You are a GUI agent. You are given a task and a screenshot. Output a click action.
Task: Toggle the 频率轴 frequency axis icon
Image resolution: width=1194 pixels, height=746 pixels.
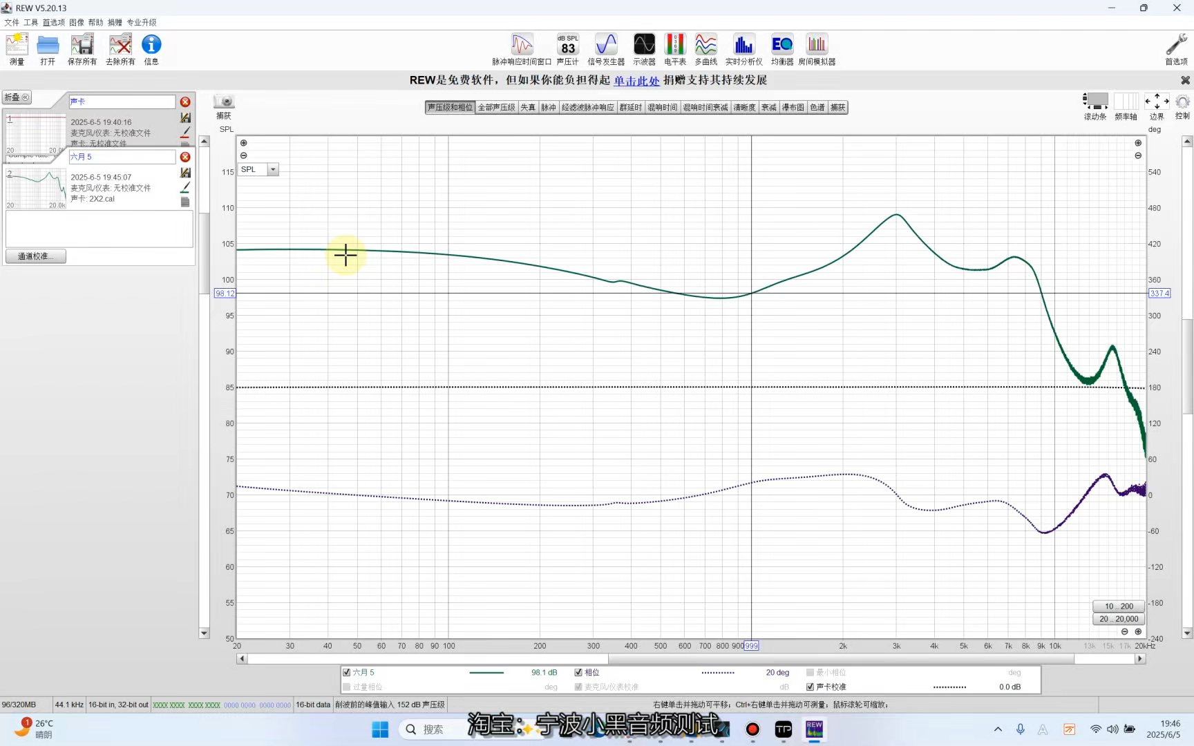[x=1126, y=101]
